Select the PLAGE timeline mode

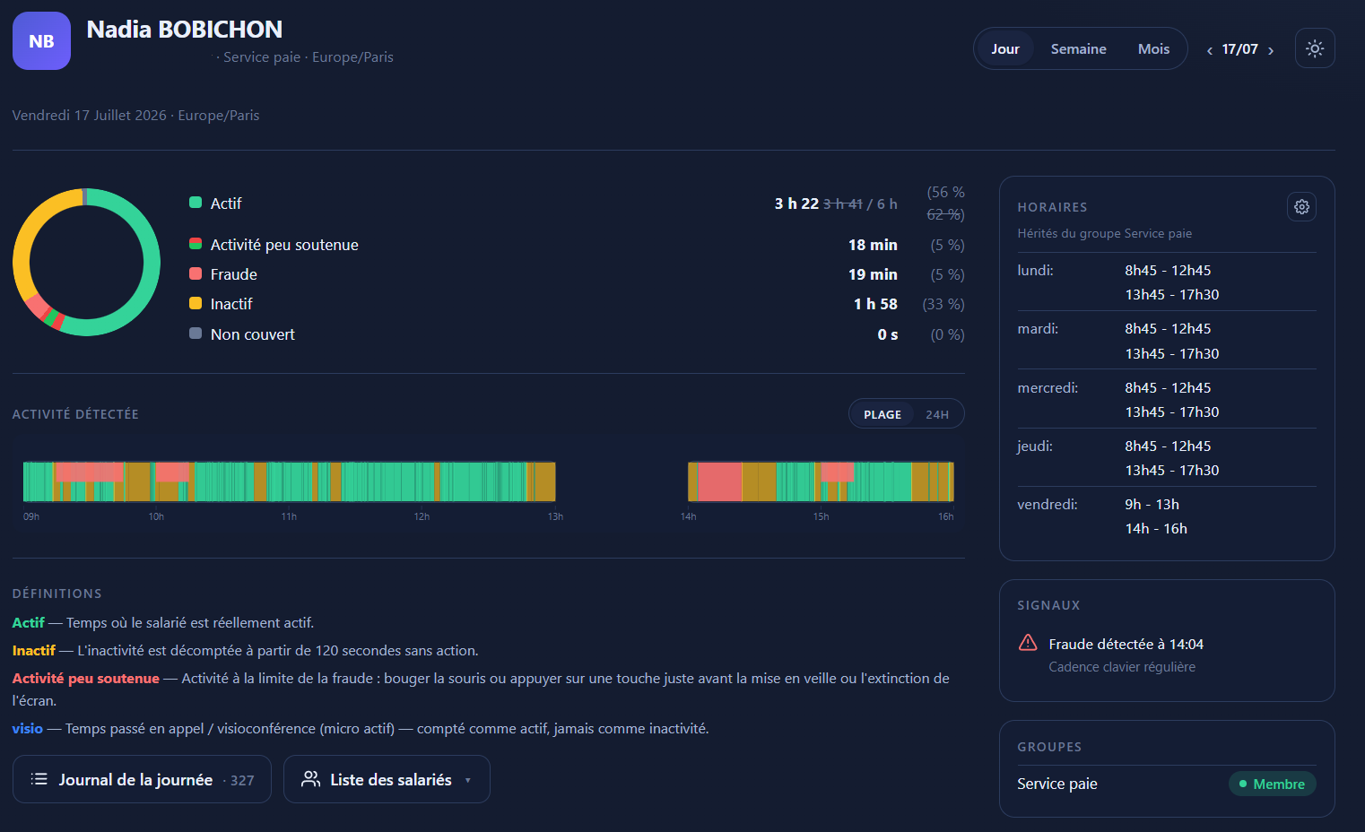tap(882, 414)
